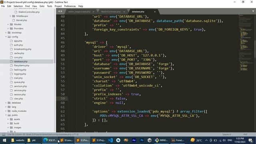256x144 pixels.
Task: Switch to Sublime Text E:\sou... taskbar window
Action: click(66, 140)
